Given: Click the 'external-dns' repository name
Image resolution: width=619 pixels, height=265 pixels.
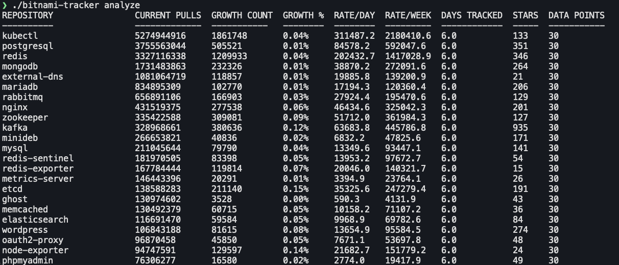Looking at the screenshot, I should pos(33,77).
